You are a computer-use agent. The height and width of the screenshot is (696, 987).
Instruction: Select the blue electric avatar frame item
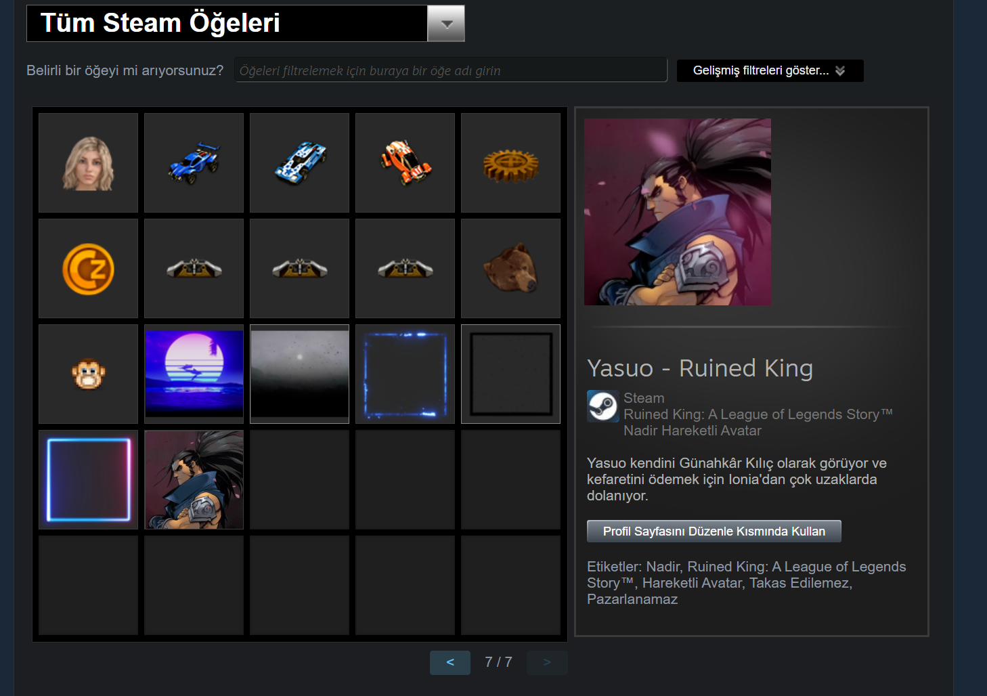pyautogui.click(x=405, y=374)
